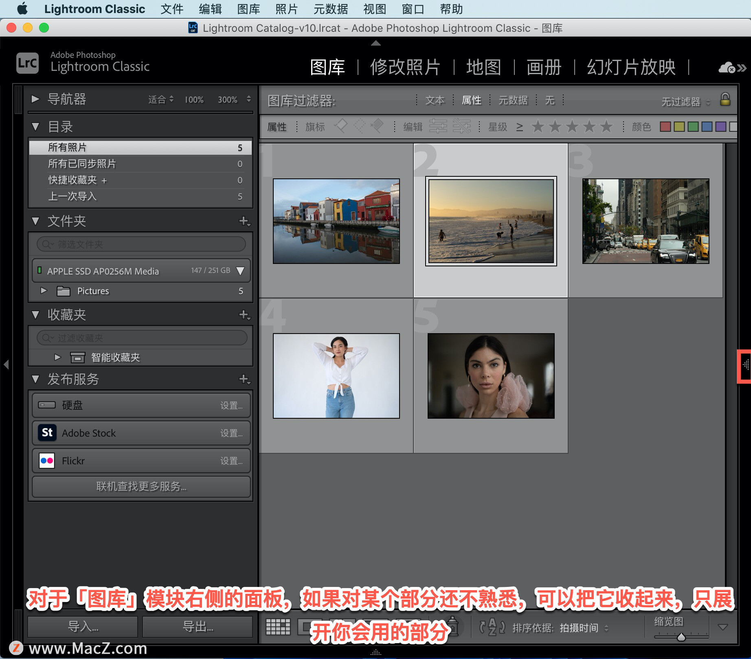
Task: Switch to Grid view icon in toolbar
Action: [x=278, y=627]
